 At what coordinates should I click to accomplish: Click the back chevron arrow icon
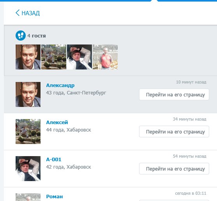pyautogui.click(x=18, y=13)
